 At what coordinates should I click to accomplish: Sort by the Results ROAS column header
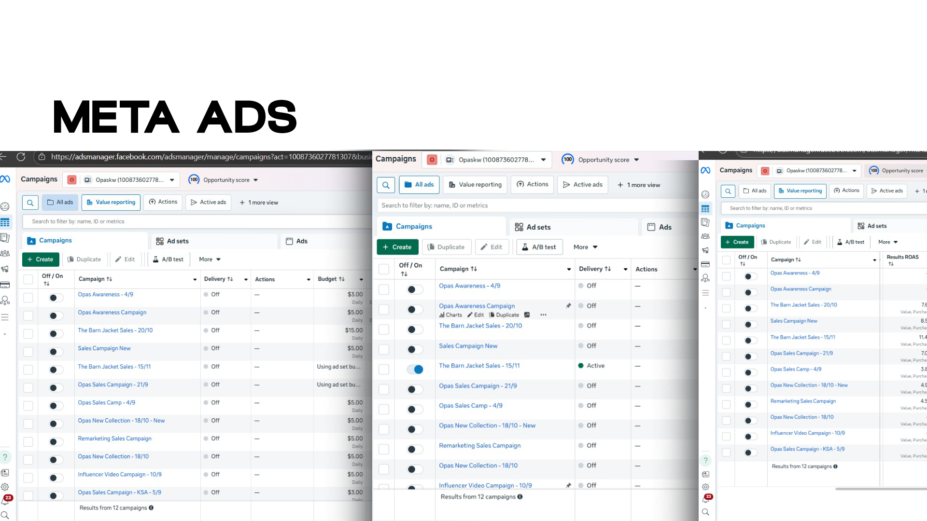[902, 257]
